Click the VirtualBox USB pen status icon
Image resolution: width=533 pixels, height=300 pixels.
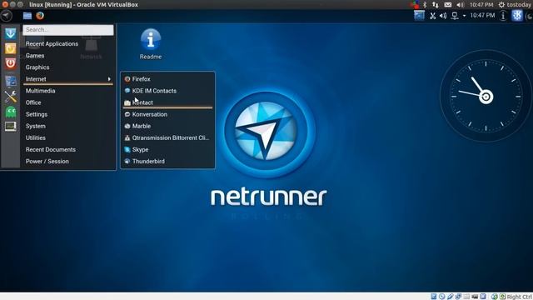[x=450, y=297]
